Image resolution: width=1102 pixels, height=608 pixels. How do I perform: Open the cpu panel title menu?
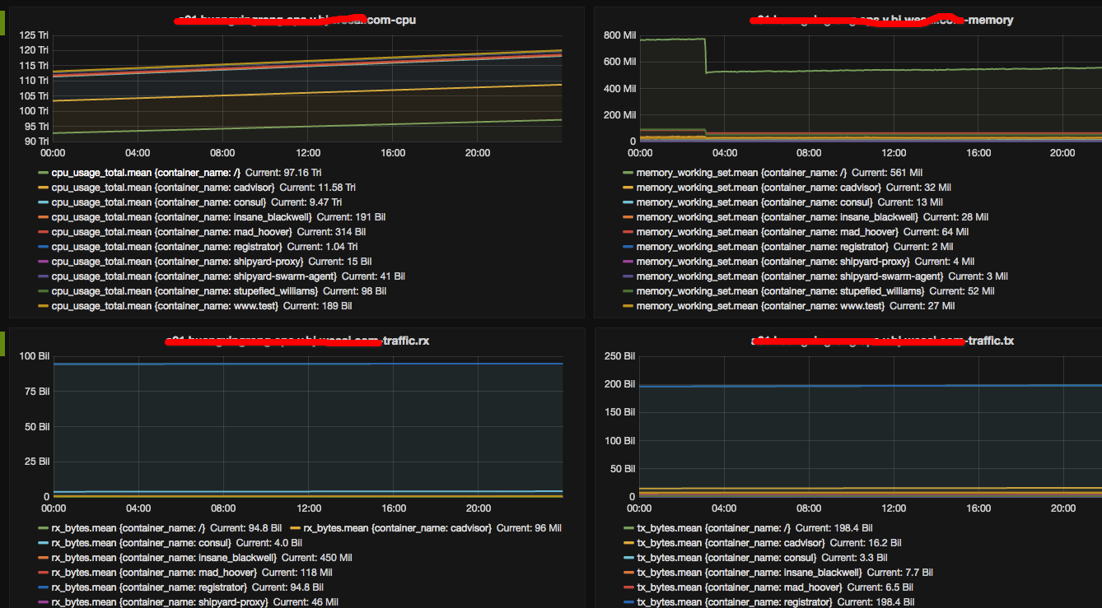coord(295,20)
